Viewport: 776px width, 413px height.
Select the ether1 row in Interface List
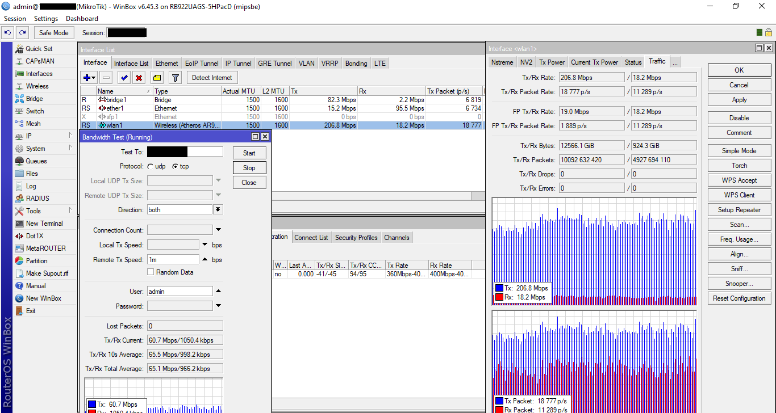pyautogui.click(x=282, y=108)
